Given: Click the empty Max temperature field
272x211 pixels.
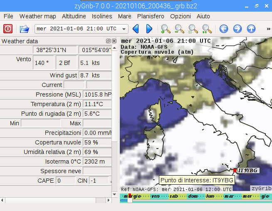Looking at the screenshot, I should (x=97, y=123).
